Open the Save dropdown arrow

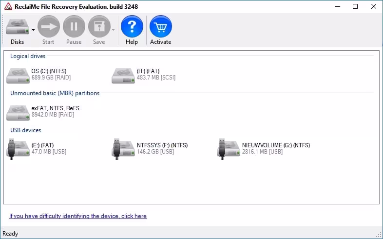click(114, 30)
